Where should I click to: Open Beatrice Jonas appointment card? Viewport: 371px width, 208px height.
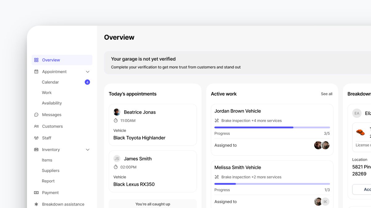tap(153, 125)
